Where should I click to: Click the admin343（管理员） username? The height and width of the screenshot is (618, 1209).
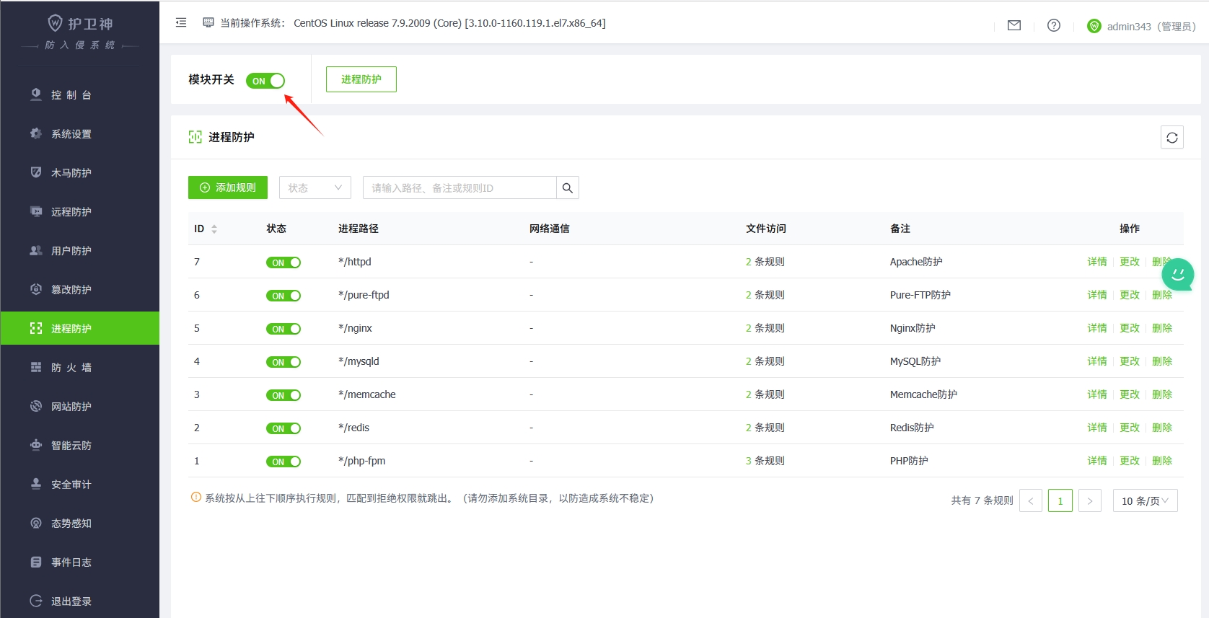tap(1152, 27)
